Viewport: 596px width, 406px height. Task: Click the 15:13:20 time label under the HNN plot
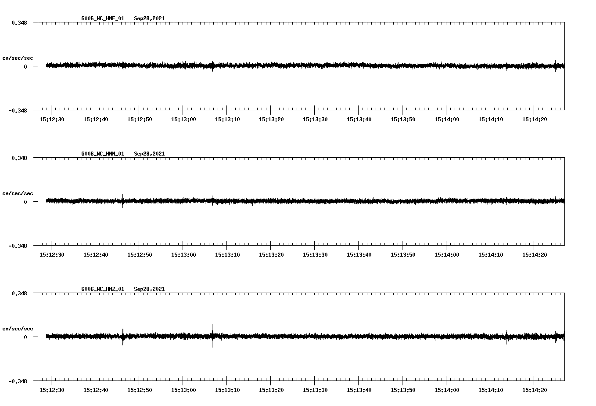tap(271, 254)
